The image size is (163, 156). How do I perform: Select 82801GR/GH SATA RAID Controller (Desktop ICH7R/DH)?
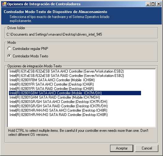58,106
